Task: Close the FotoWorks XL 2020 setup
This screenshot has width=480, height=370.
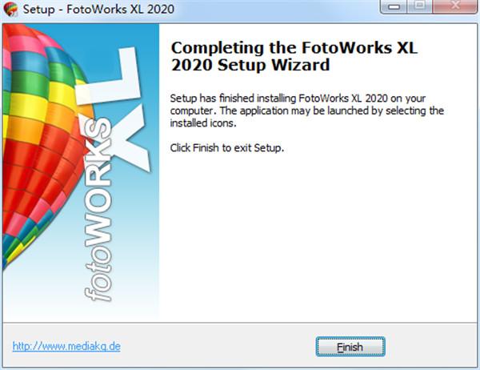Action: (455, 6)
